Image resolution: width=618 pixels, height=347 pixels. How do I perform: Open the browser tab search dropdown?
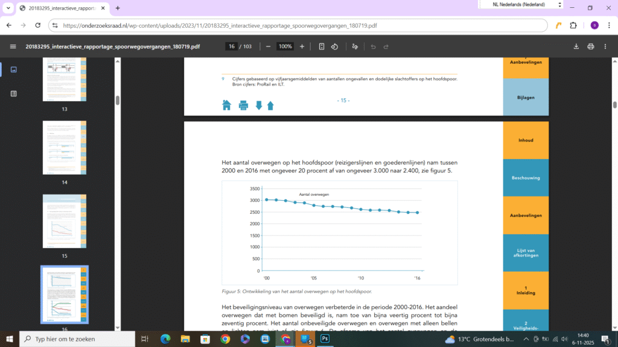tap(8, 8)
